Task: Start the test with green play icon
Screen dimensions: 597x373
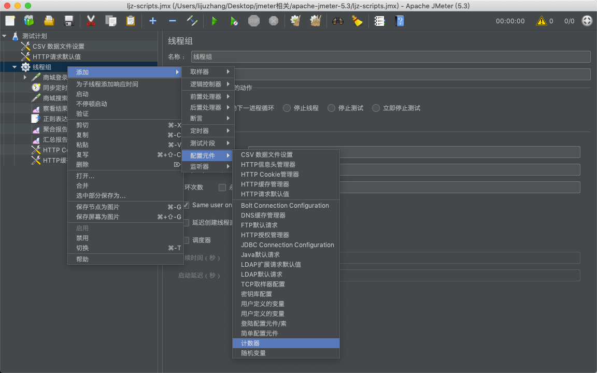Action: click(215, 21)
